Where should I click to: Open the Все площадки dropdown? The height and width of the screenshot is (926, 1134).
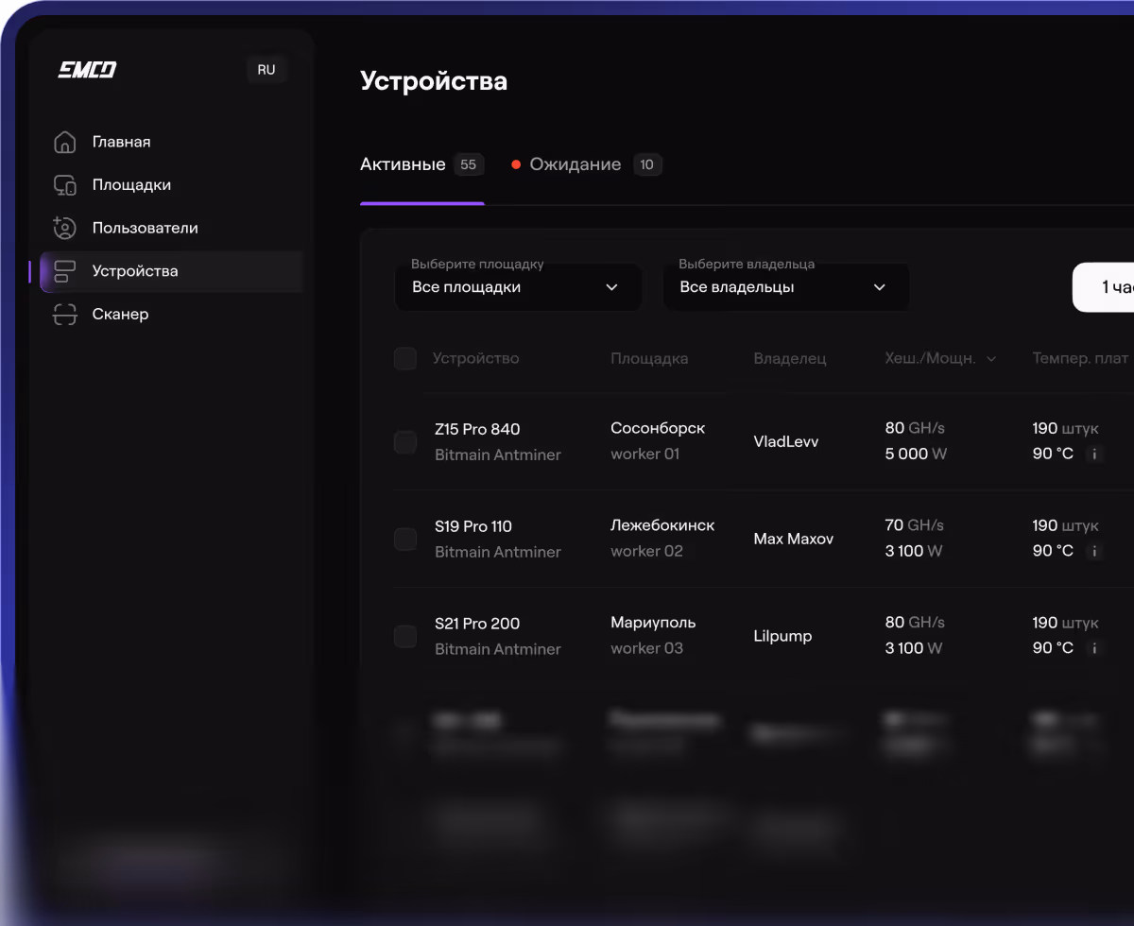[518, 287]
